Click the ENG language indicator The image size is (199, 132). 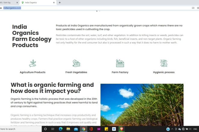click(195, 129)
